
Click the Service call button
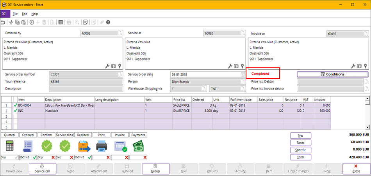tap(43, 169)
